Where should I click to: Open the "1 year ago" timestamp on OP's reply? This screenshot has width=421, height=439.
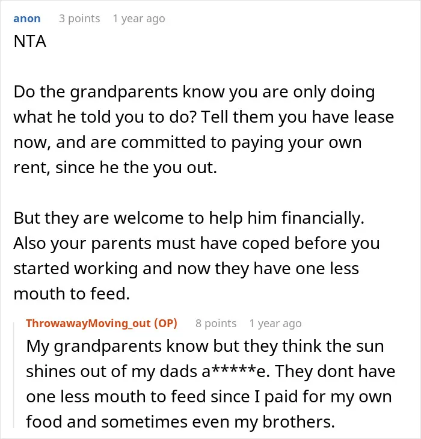coord(275,323)
